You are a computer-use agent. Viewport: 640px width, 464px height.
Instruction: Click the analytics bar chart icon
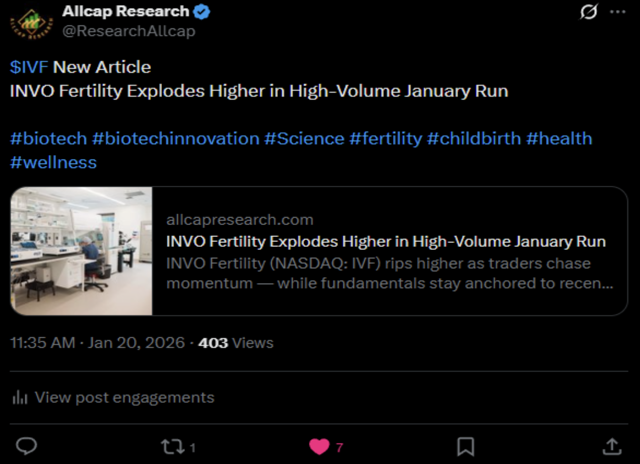click(x=19, y=397)
